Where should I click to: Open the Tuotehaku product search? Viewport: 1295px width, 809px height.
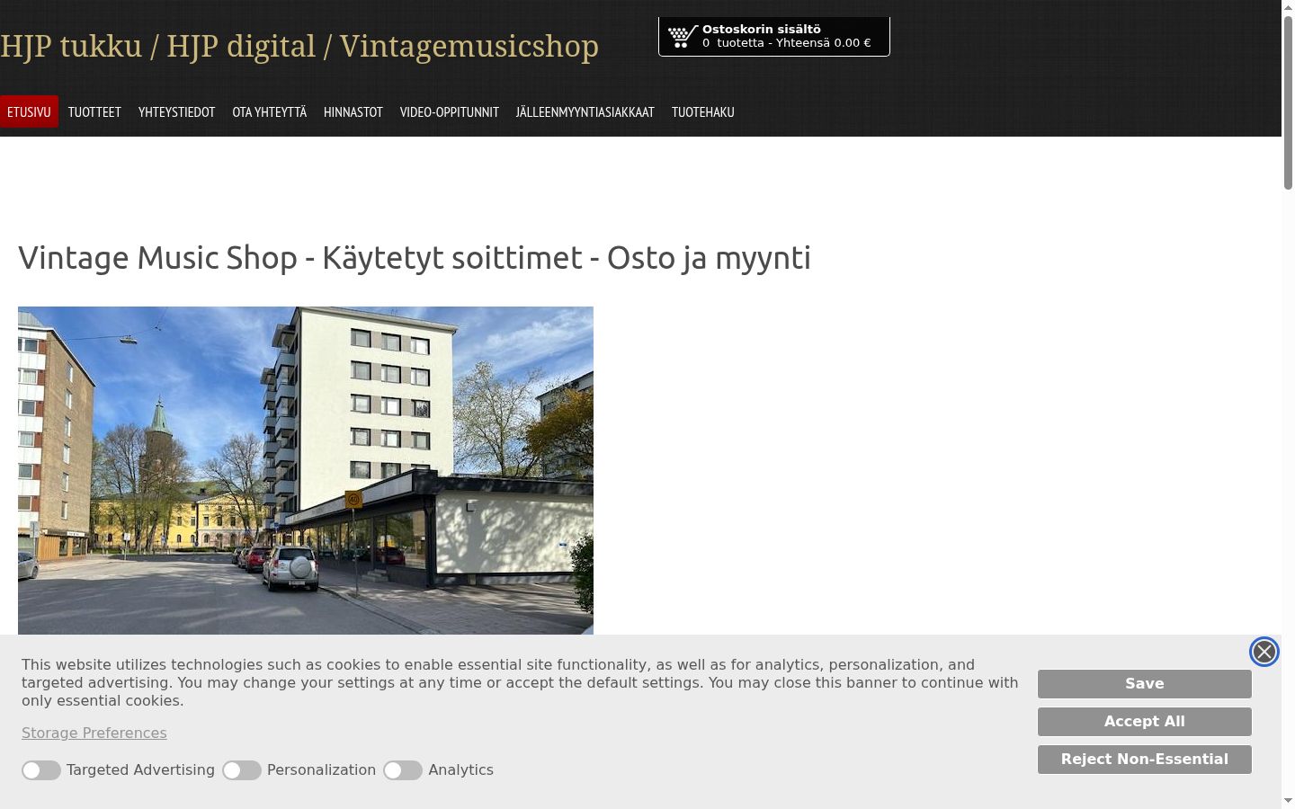click(x=703, y=111)
